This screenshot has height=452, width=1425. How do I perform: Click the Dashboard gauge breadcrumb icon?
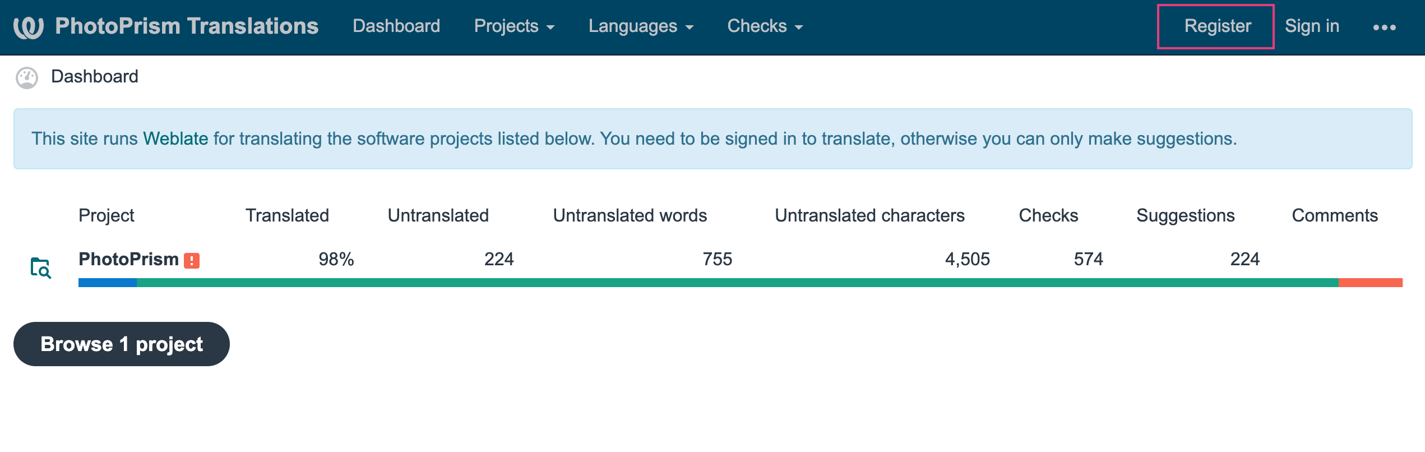(27, 77)
